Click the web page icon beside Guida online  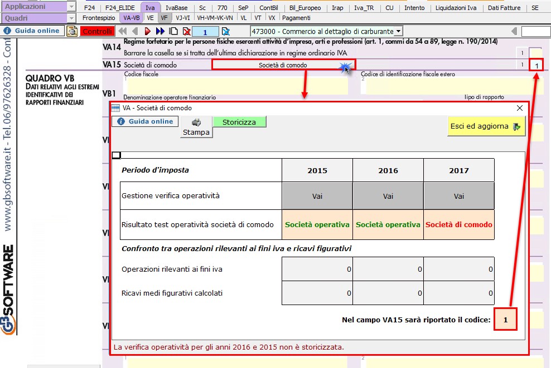tap(72, 31)
